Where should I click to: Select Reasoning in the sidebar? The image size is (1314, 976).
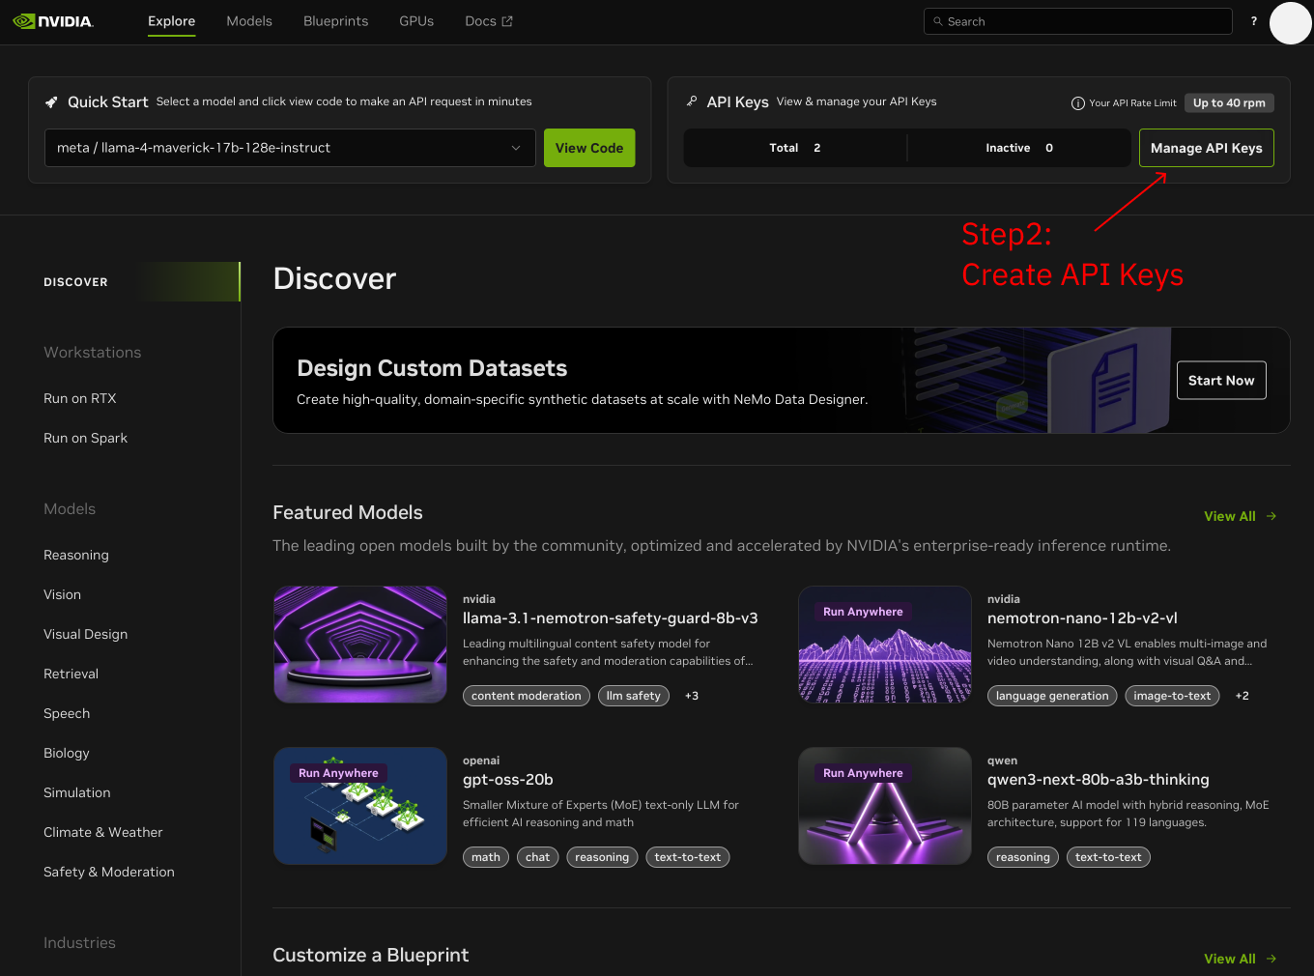coord(76,555)
